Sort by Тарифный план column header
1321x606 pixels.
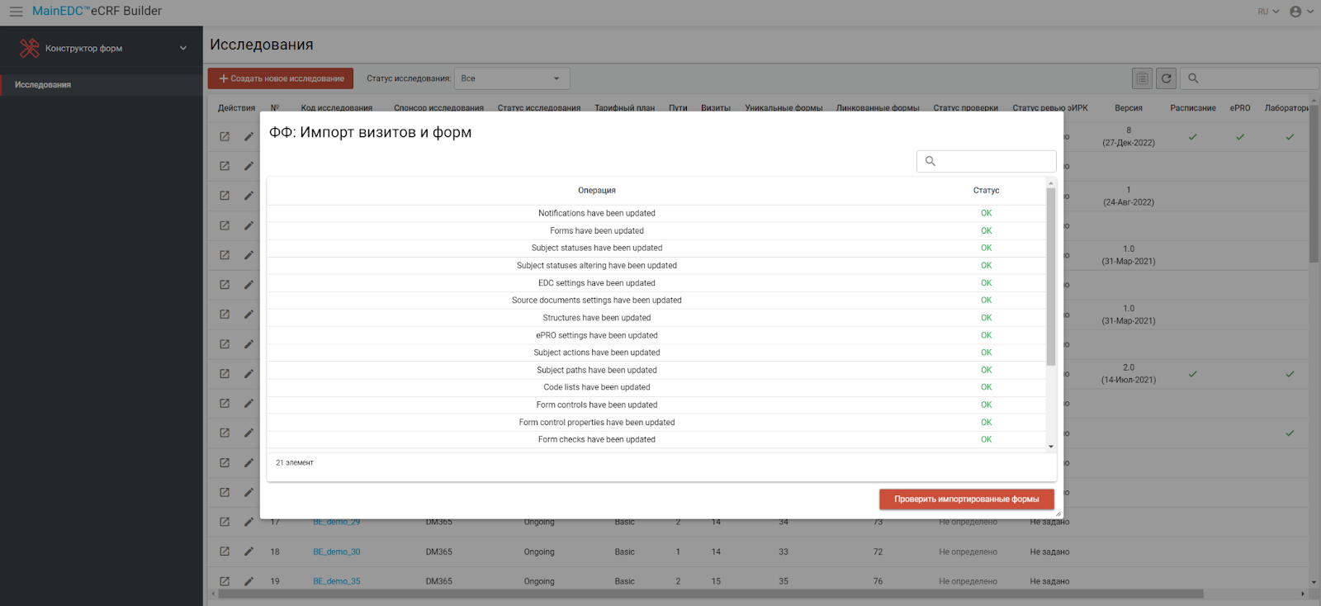[625, 108]
